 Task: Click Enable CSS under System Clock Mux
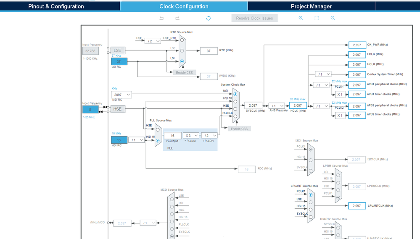pyautogui.click(x=239, y=129)
